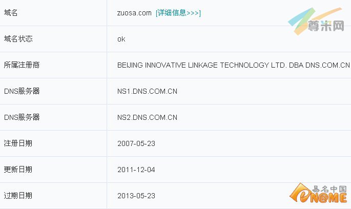Click the 尊米网 watermark logo
Viewport: 351px width, 209px height.
(316, 22)
